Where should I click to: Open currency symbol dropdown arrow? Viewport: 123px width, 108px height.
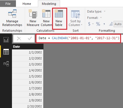pyautogui.click(x=93, y=24)
